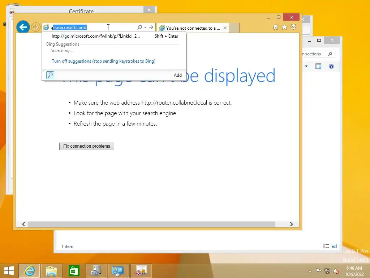Screen dimensions: 370x278
Task: Open the Tools gear icon
Action: coord(293,27)
